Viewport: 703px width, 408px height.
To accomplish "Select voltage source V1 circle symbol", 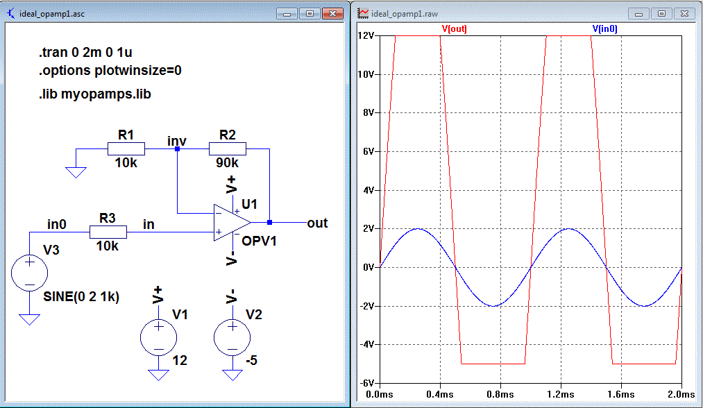I will click(x=158, y=337).
